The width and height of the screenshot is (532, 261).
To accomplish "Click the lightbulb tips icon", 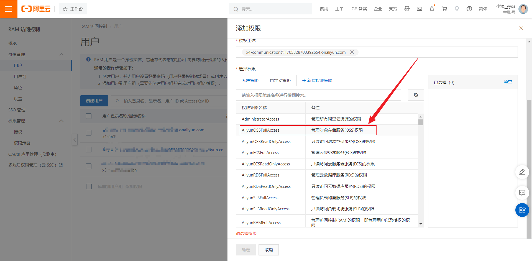I will 457,9.
